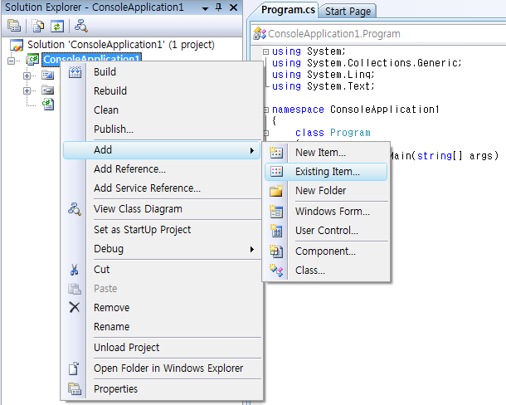Click the Build icon in context menu
Screen dimensions: 506x405
coord(75,72)
